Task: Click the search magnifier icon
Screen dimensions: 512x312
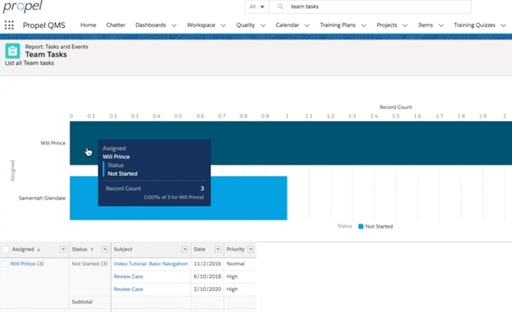Action: pyautogui.click(x=280, y=7)
